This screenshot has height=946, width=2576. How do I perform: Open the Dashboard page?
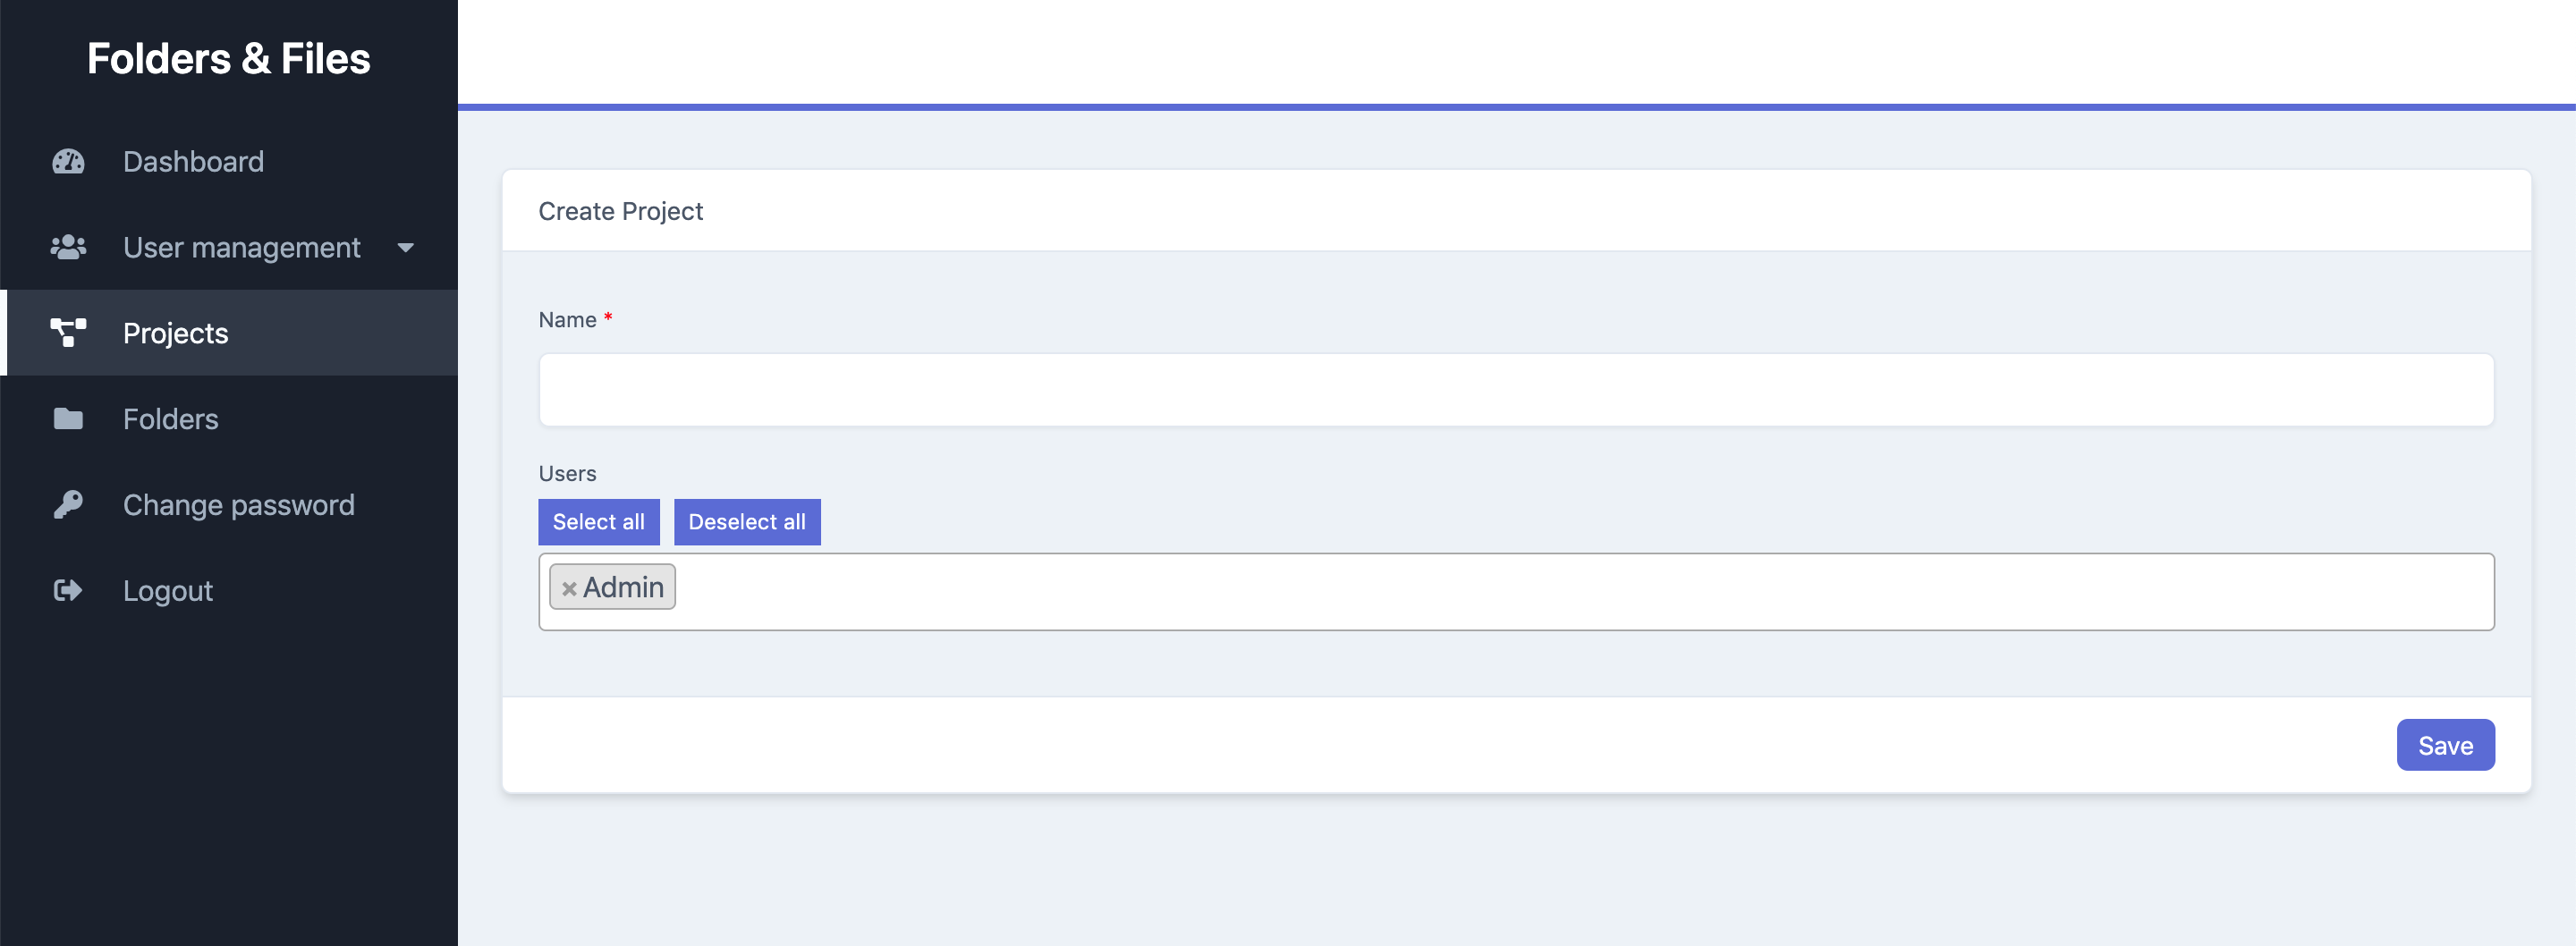[193, 161]
